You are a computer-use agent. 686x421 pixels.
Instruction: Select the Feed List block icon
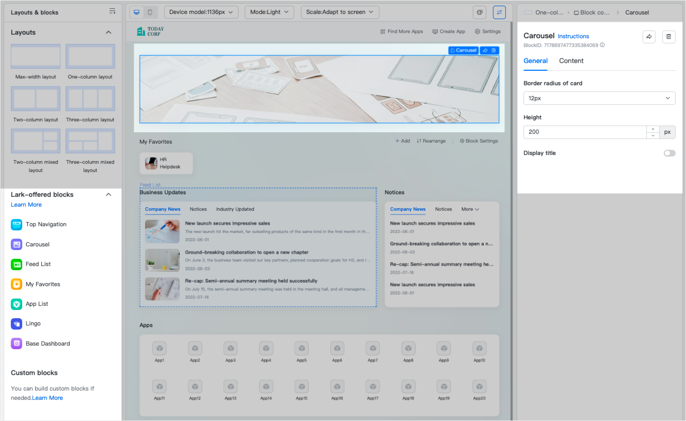point(17,264)
